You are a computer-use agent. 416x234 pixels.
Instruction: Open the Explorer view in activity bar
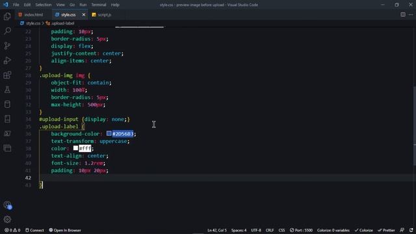pos(7,16)
